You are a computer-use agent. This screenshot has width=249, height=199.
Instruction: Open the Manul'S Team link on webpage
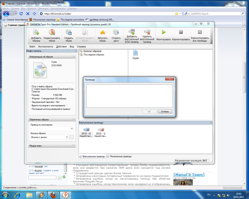coord(189,175)
